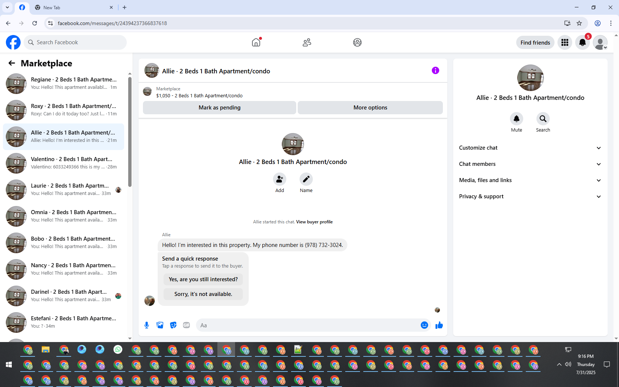Switch to the Facebook browser tab

22,7
